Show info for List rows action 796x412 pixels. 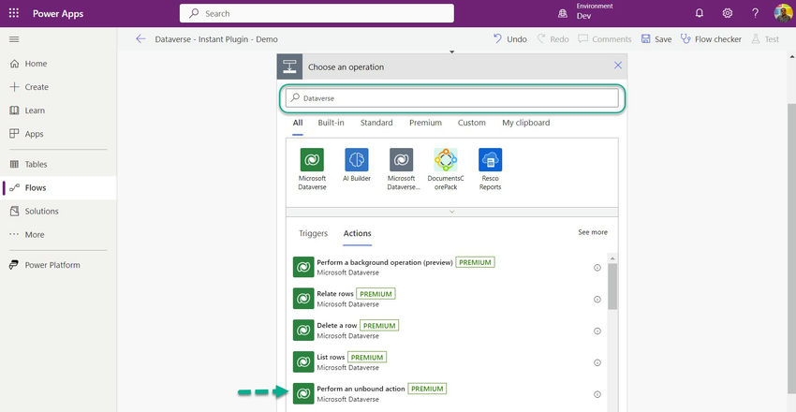pos(597,362)
